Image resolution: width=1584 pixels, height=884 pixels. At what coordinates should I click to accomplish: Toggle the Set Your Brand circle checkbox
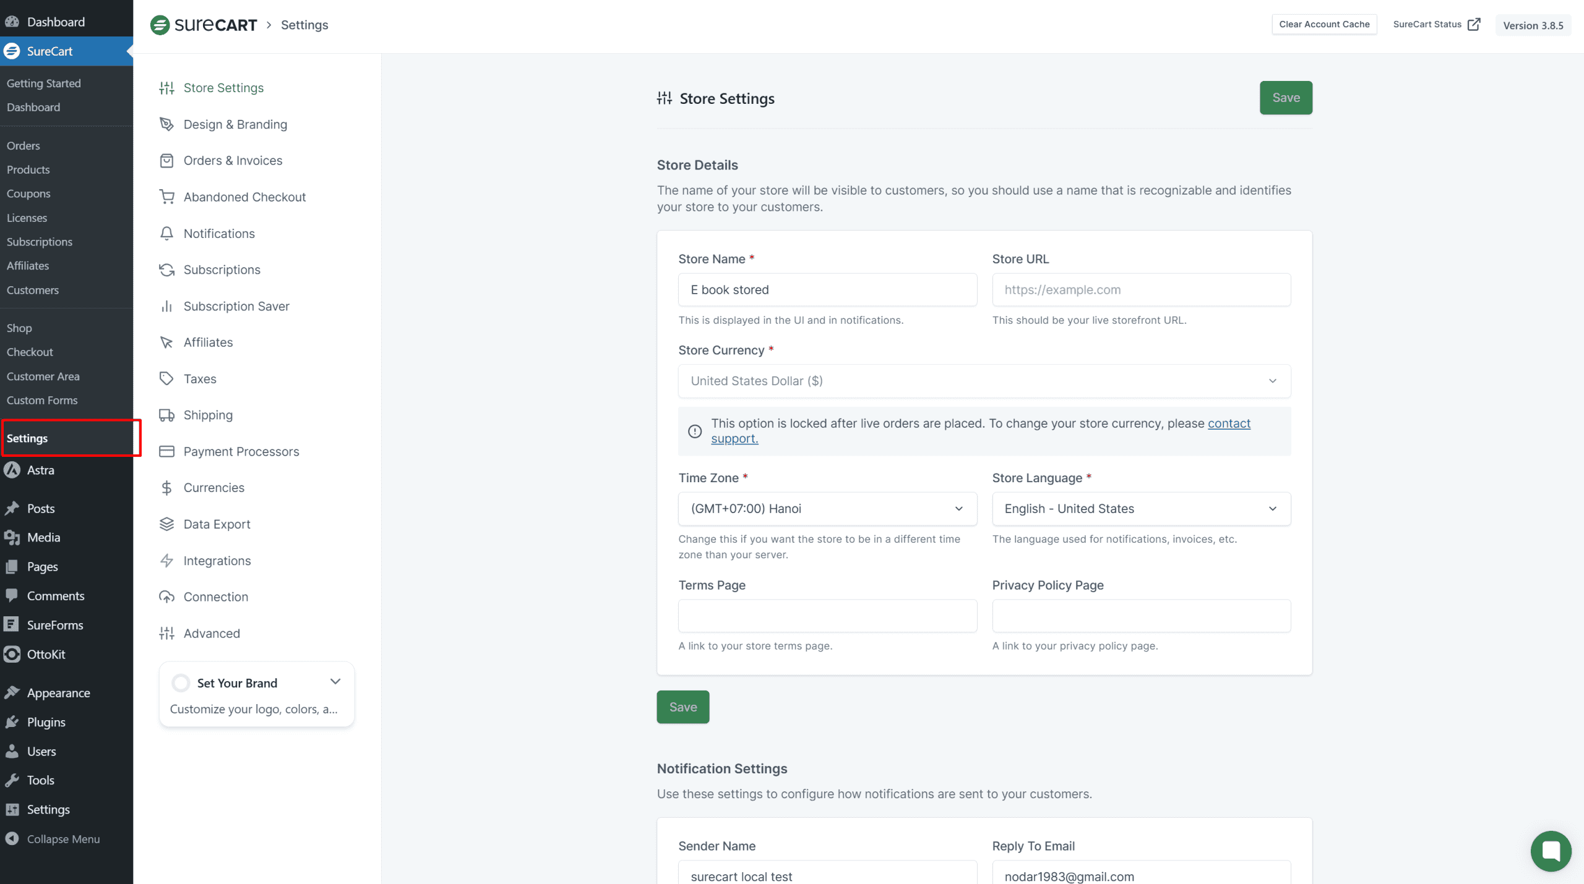[x=181, y=682]
